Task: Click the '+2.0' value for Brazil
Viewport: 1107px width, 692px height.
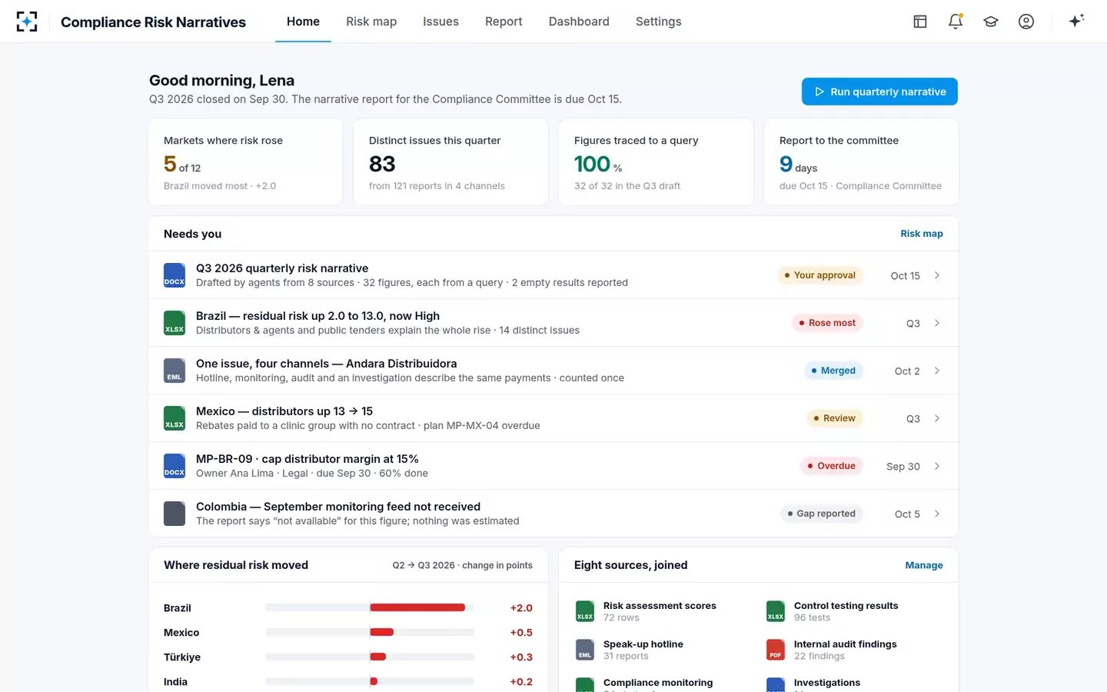Action: (x=521, y=608)
